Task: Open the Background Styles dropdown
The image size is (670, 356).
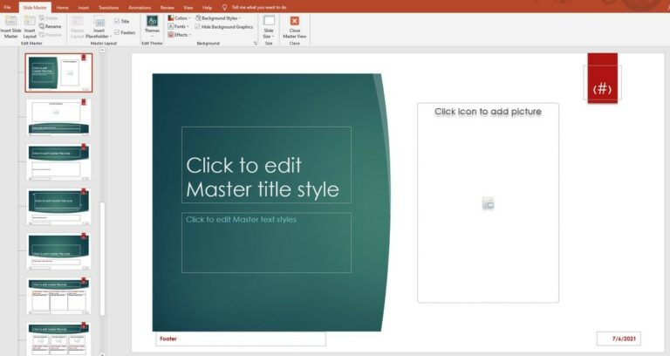Action: (218, 18)
